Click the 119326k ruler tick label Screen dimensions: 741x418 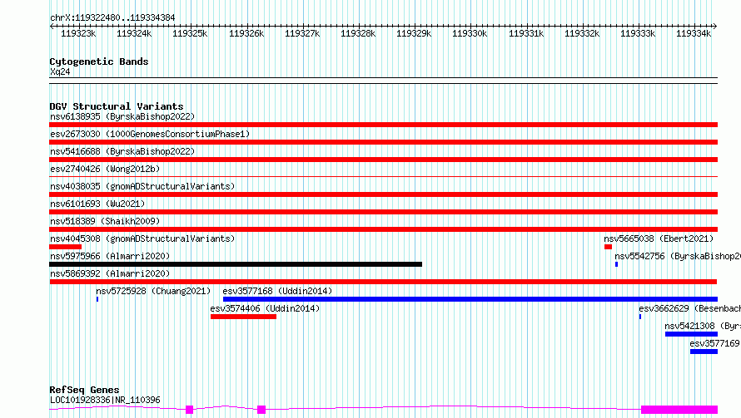pyautogui.click(x=246, y=33)
